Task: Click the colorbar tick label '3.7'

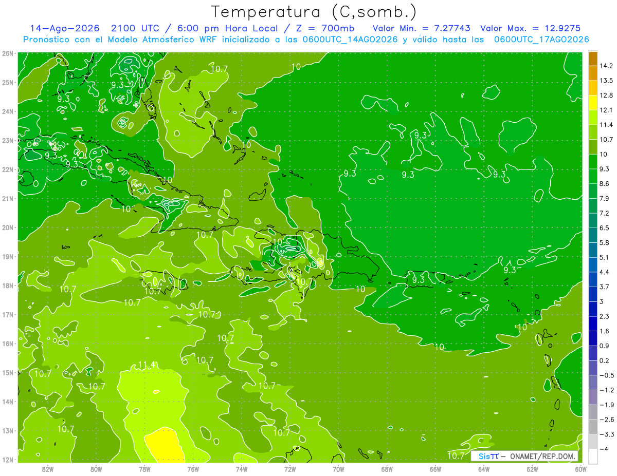Action: point(605,287)
